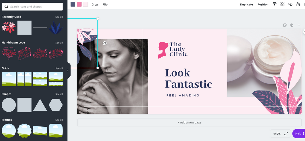Screen dimensions: 305x141
Task: Open the 140% zoom level dropdown
Action: [277, 134]
